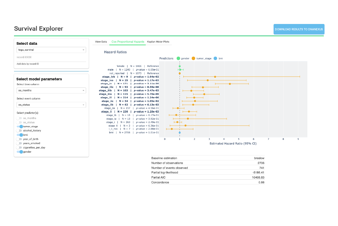Open the Kaplan Meier Plots tab
This screenshot has height=226, width=338.
(x=158, y=42)
